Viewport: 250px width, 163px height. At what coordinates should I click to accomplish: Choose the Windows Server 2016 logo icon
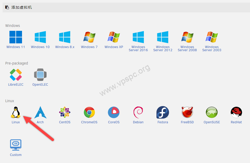point(138,37)
